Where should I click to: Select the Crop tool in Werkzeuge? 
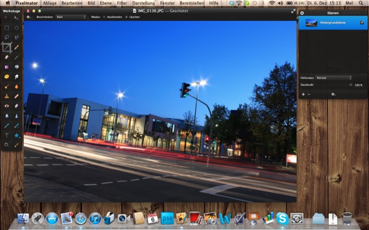(x=6, y=47)
